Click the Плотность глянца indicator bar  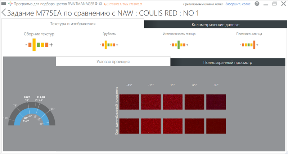pos(249,45)
